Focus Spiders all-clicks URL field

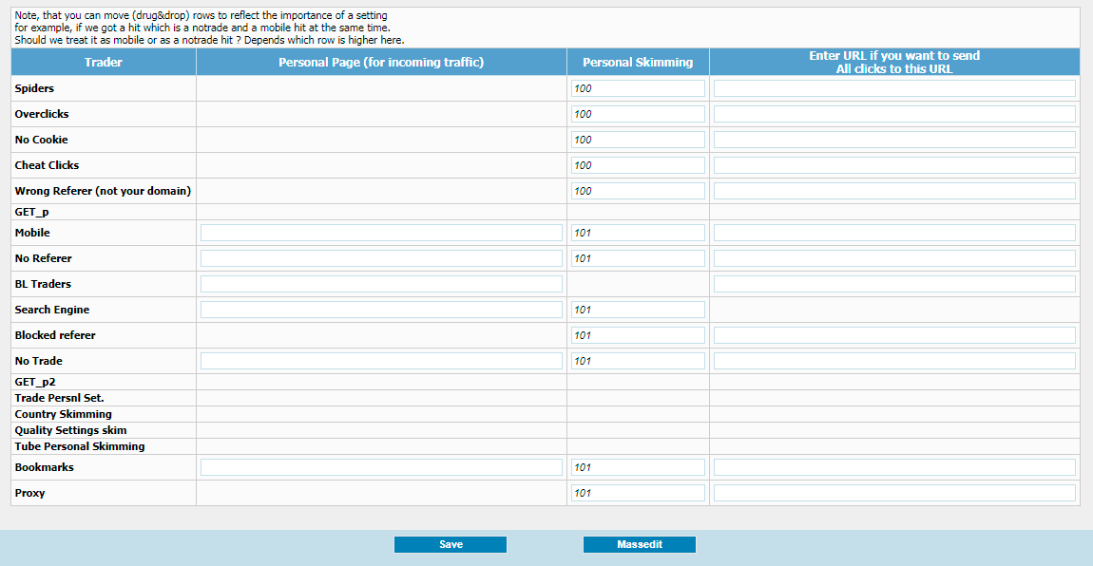[894, 88]
